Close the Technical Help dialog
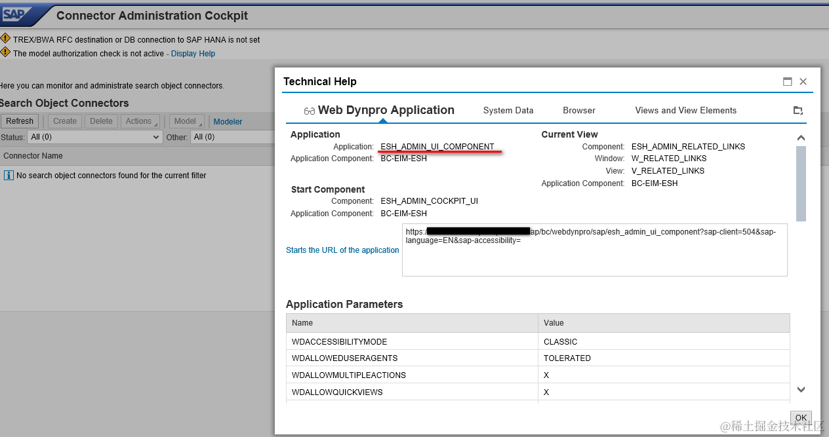This screenshot has height=437, width=829. pyautogui.click(x=803, y=82)
